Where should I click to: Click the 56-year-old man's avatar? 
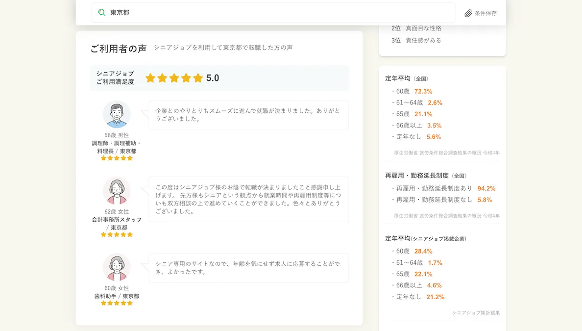click(x=117, y=114)
